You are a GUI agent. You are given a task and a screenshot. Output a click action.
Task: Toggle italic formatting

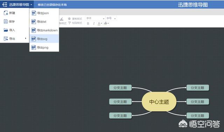[94, 23]
